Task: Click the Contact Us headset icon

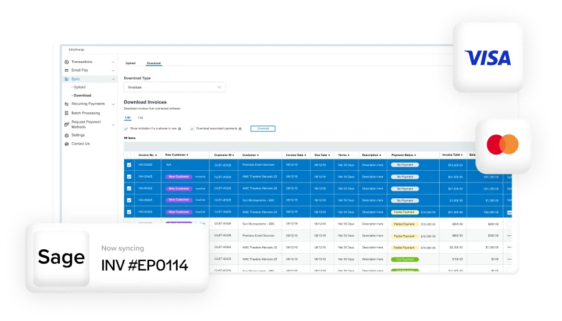Action: point(67,144)
